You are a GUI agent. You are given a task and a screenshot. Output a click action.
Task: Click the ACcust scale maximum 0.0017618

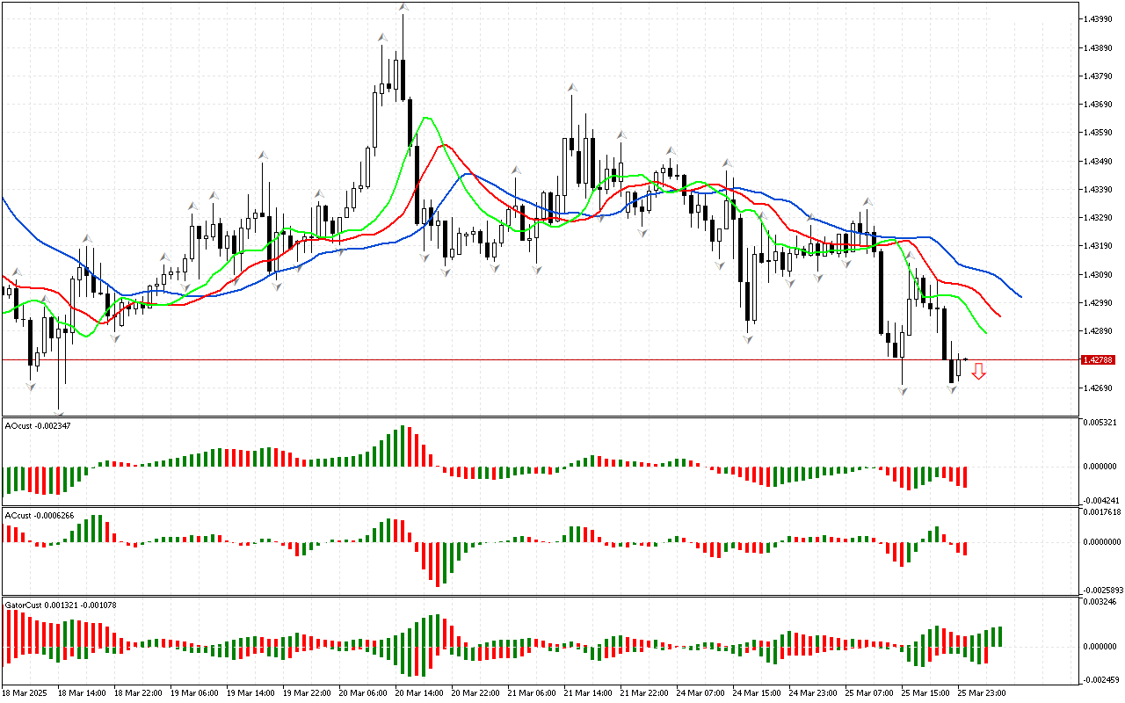click(x=1102, y=511)
